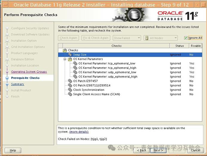
Task: Select the Swap Size row
Action: 130,55
